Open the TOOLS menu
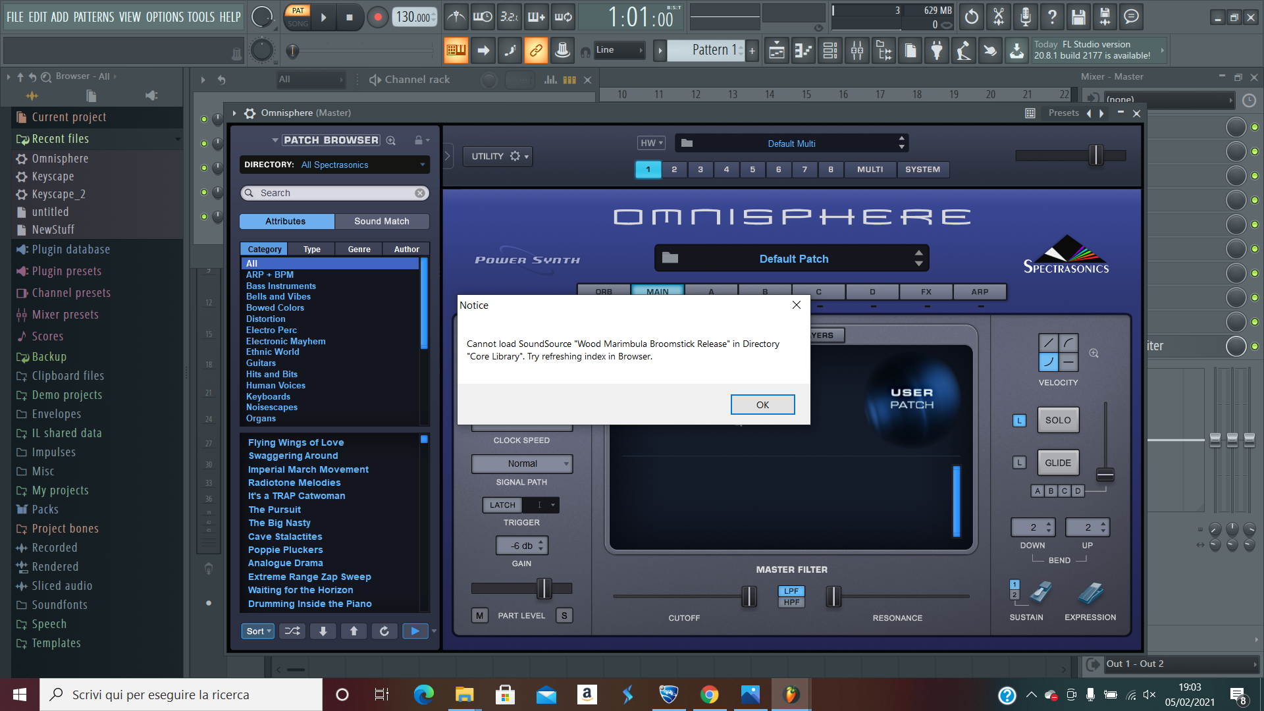 tap(201, 17)
